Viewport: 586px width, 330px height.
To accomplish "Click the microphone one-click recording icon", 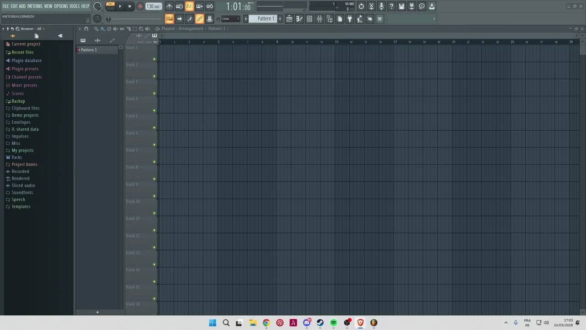I will click(x=381, y=6).
